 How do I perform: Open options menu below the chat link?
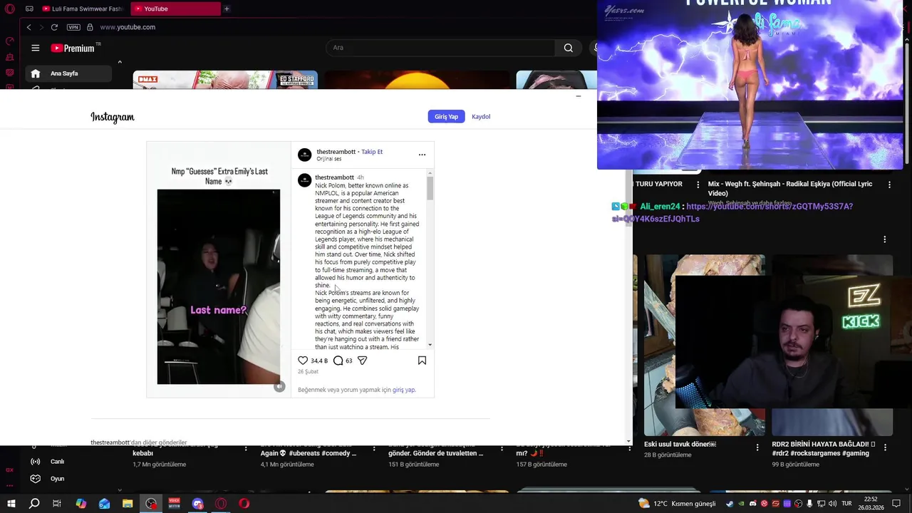coord(885,239)
